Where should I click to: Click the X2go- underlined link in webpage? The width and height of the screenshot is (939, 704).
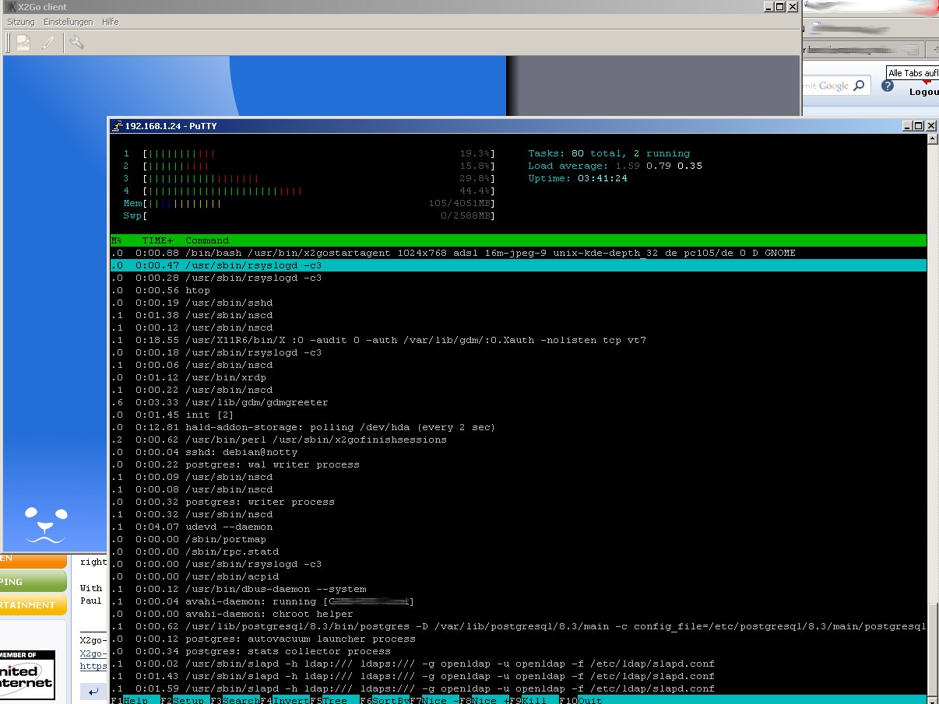pyautogui.click(x=92, y=653)
